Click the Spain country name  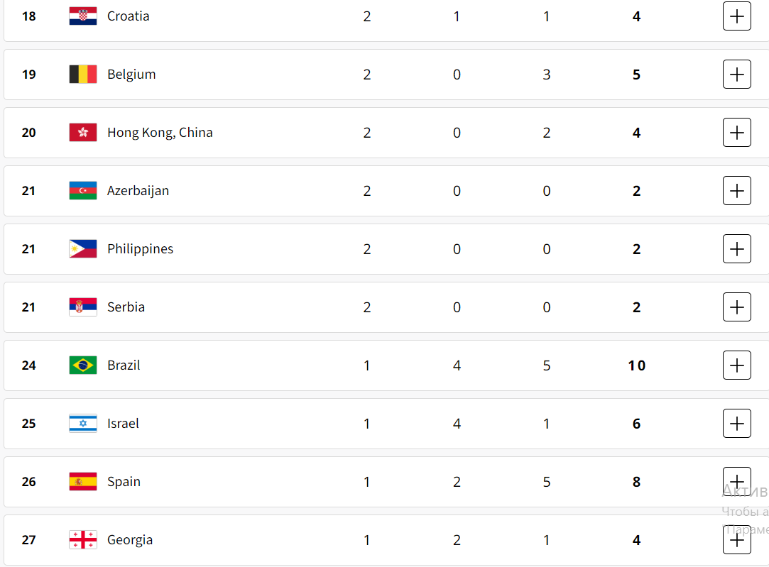pos(124,482)
